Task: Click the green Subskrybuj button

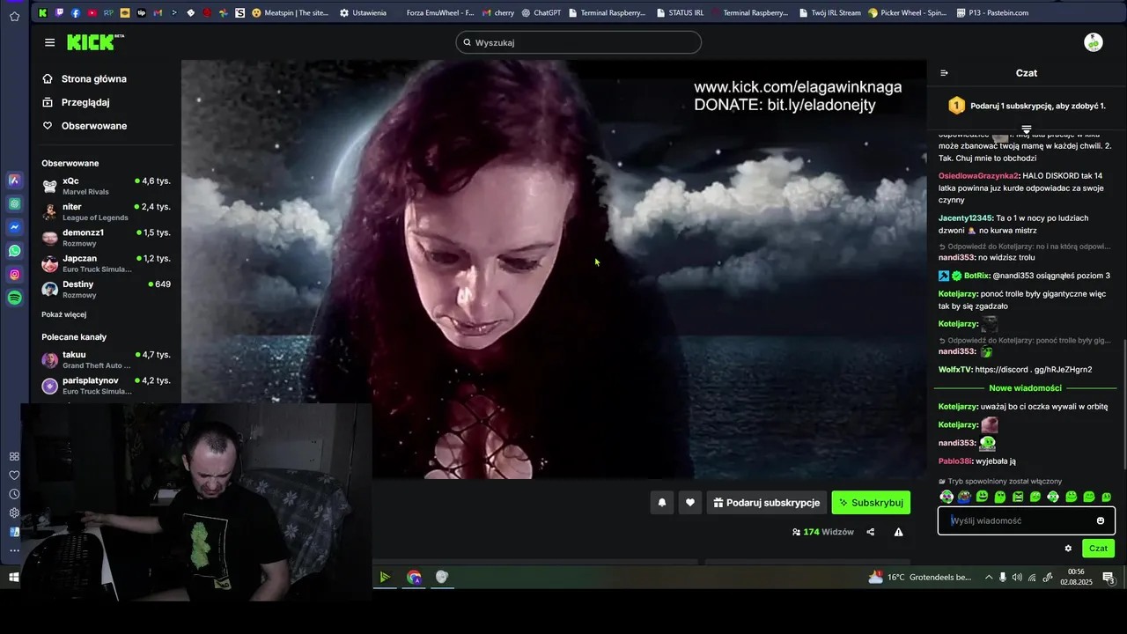Action: [x=871, y=503]
